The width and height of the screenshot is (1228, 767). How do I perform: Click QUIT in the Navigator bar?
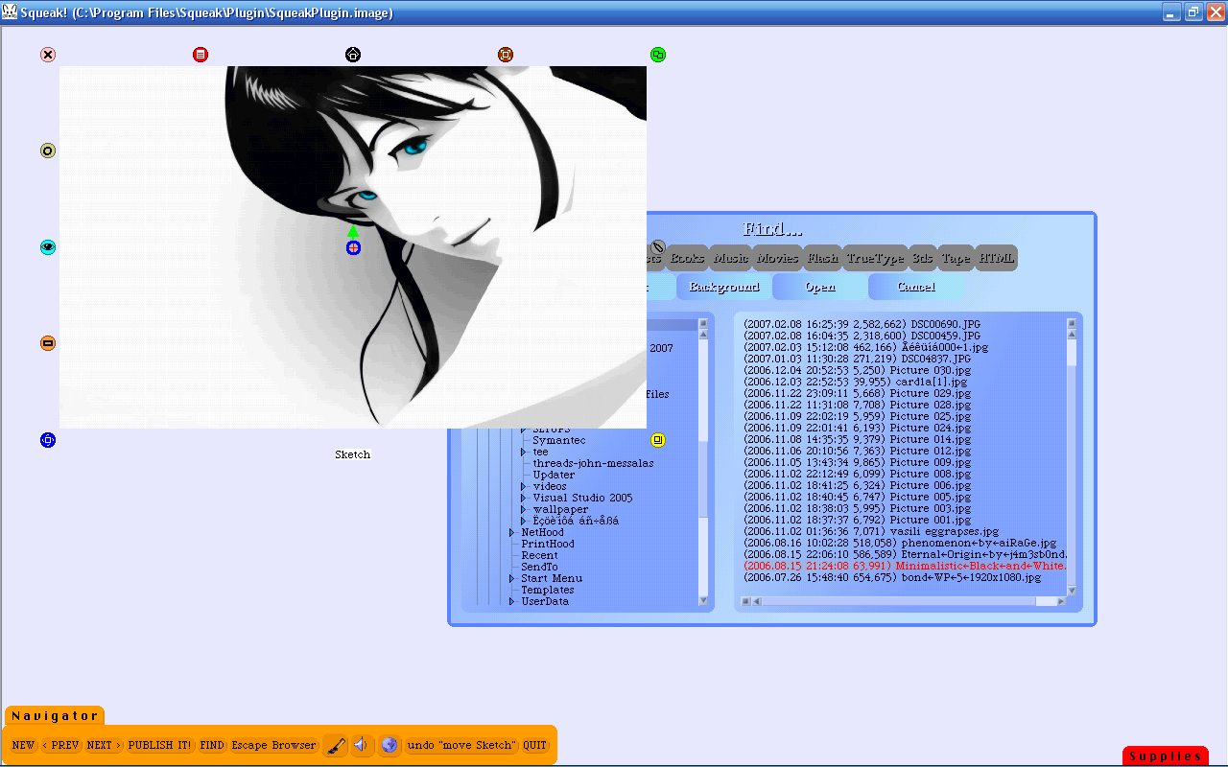point(535,745)
